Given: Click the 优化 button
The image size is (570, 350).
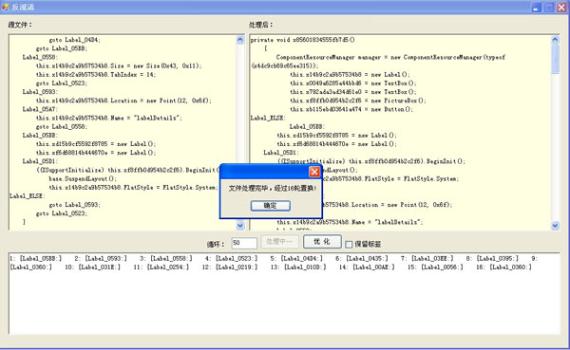Looking at the screenshot, I should pyautogui.click(x=322, y=242).
